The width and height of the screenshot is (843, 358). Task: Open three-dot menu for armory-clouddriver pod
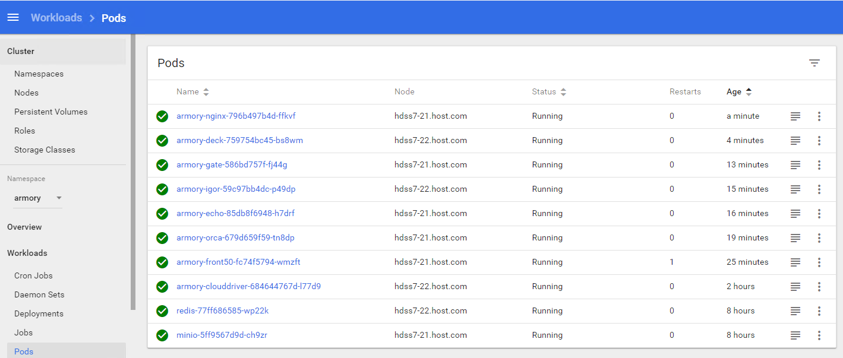point(819,287)
